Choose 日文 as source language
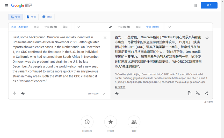 (x=65, y=27)
